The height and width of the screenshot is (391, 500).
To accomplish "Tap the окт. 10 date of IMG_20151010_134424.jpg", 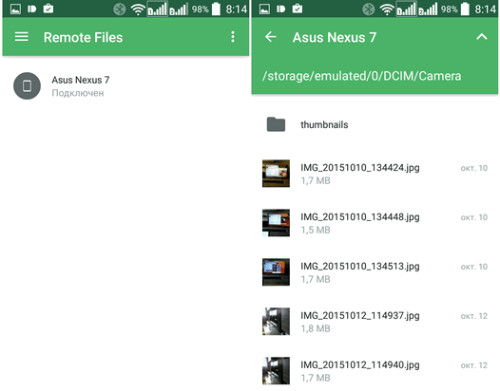I will [x=473, y=168].
